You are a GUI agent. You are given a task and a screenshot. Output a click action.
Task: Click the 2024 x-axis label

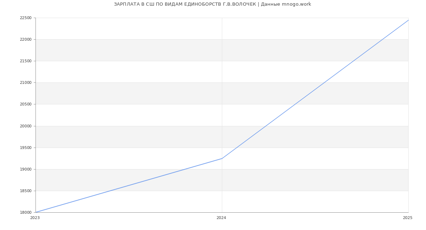click(221, 218)
